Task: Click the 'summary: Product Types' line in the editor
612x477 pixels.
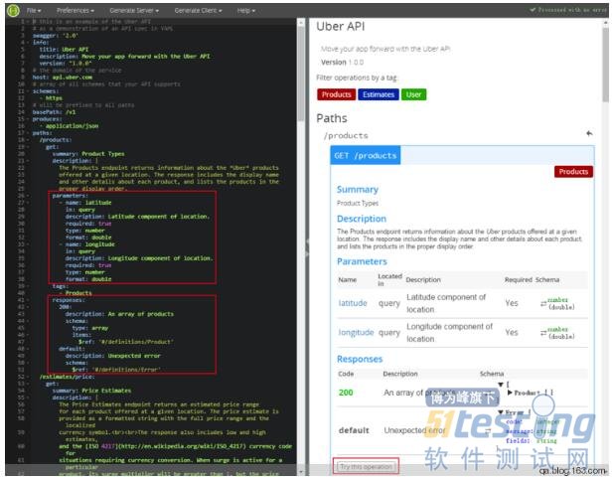Action: point(88,154)
